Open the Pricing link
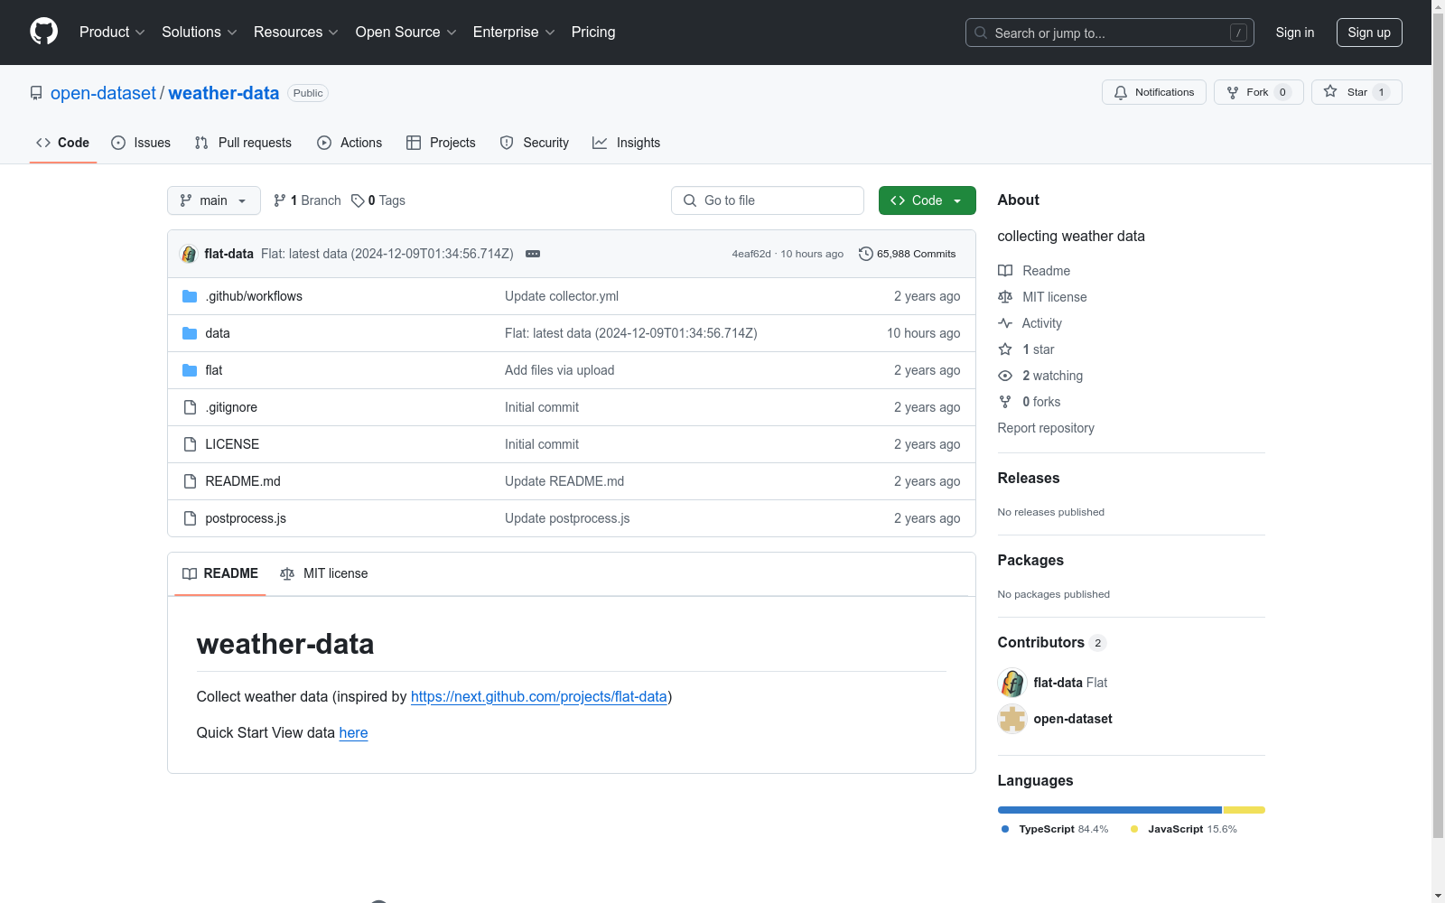This screenshot has height=903, width=1445. 593,33
